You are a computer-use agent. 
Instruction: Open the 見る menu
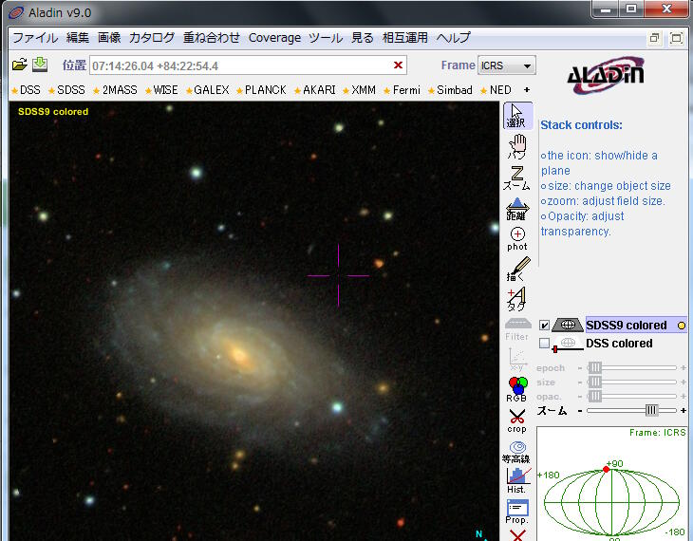point(363,38)
